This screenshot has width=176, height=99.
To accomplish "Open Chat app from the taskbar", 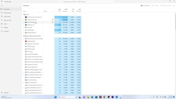I will [x=84, y=97].
